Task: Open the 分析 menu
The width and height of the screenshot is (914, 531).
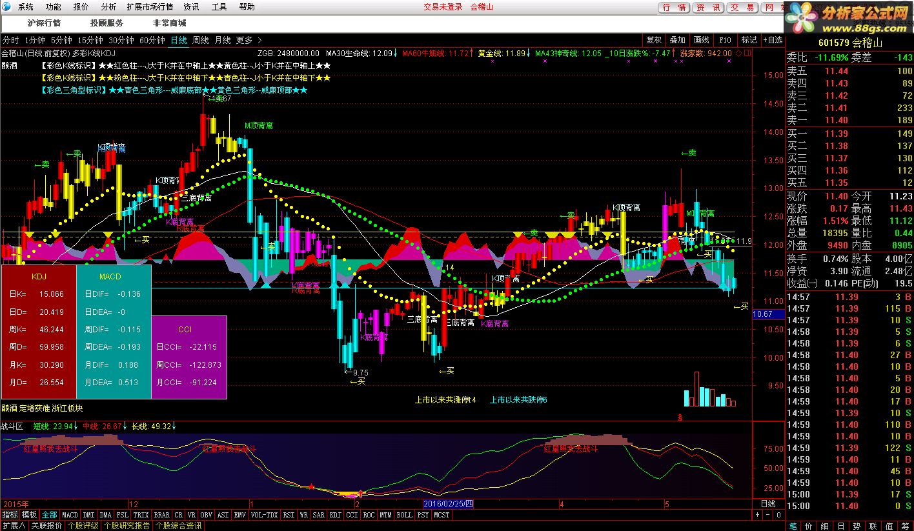Action: [x=108, y=7]
